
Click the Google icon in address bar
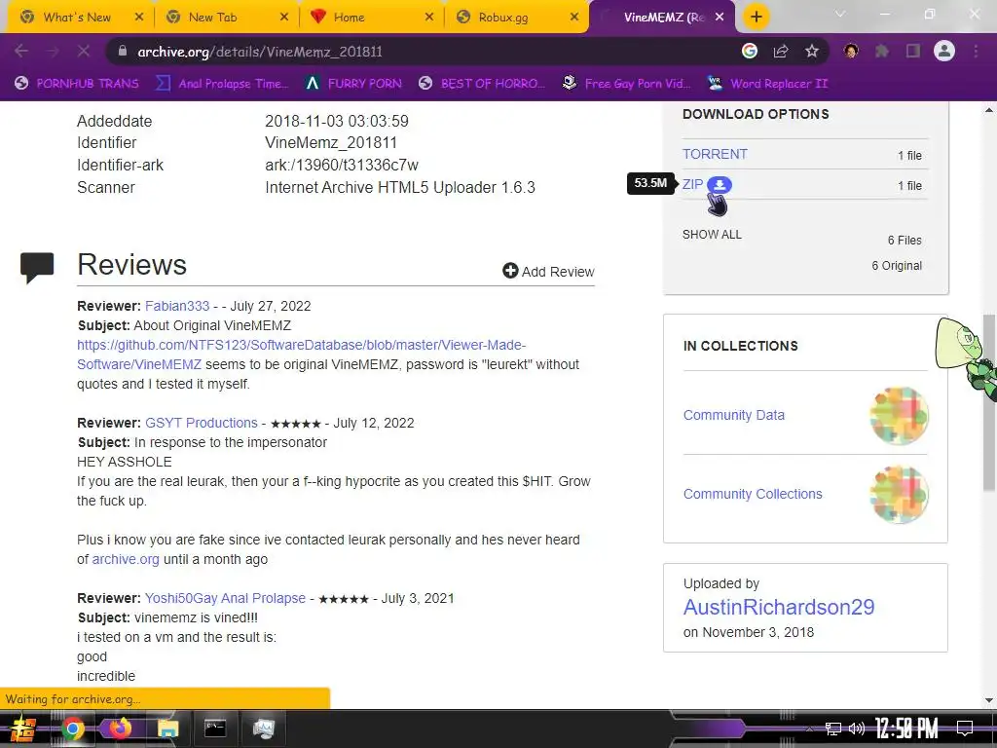tap(750, 51)
